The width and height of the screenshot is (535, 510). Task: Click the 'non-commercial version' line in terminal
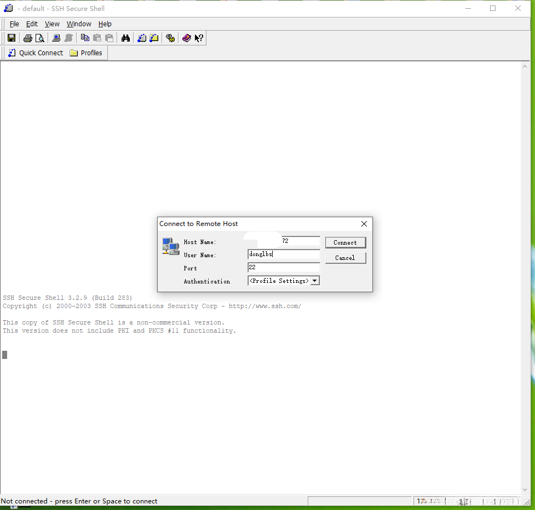(113, 322)
